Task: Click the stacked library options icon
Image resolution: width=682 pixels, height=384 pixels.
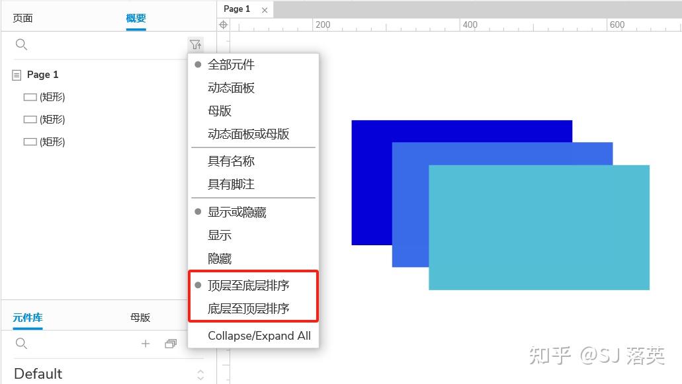Action: 171,343
